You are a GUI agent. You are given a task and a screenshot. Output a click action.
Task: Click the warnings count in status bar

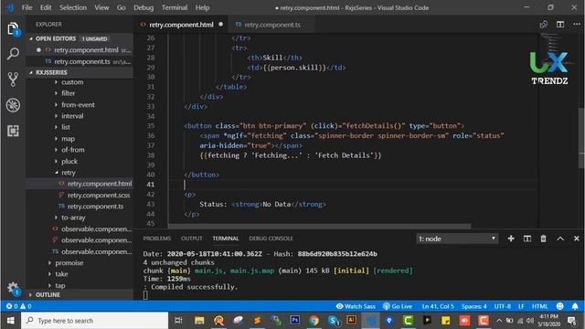[26, 306]
